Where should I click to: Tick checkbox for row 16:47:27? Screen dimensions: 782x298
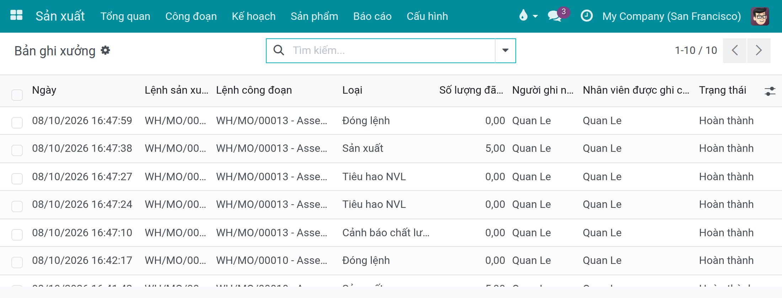[17, 178]
